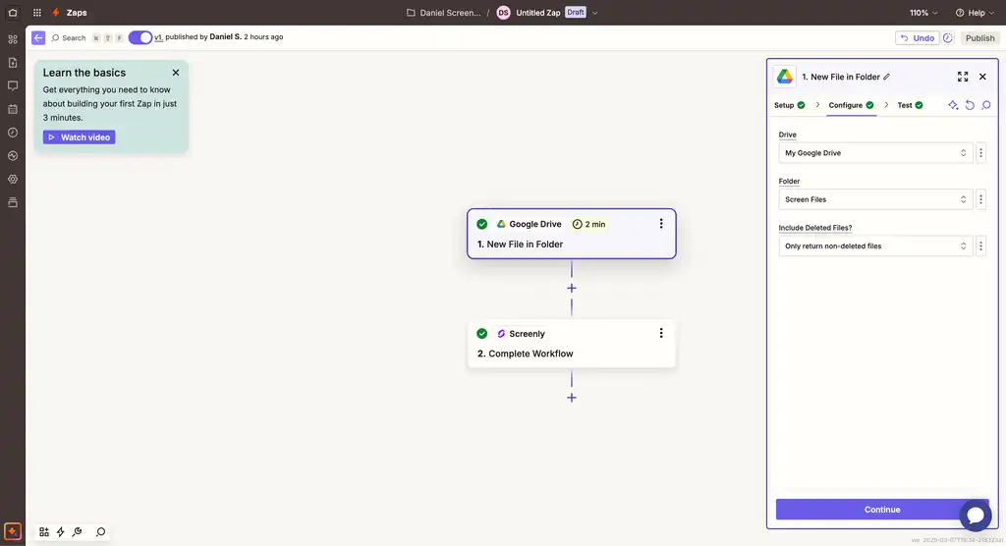The image size is (1006, 546).
Task: Expand the Untitled Zap title chevron
Action: (x=594, y=12)
